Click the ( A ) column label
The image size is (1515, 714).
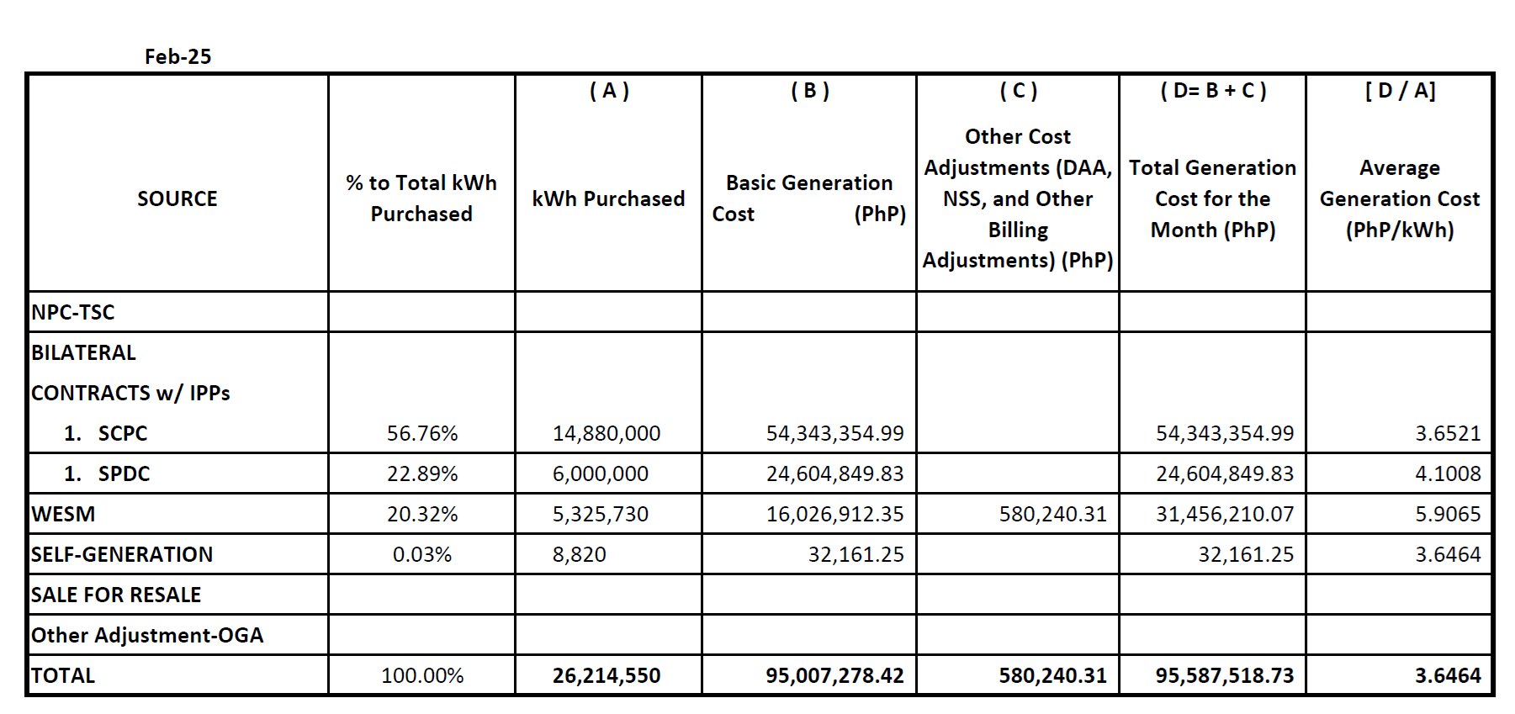pyautogui.click(x=609, y=91)
